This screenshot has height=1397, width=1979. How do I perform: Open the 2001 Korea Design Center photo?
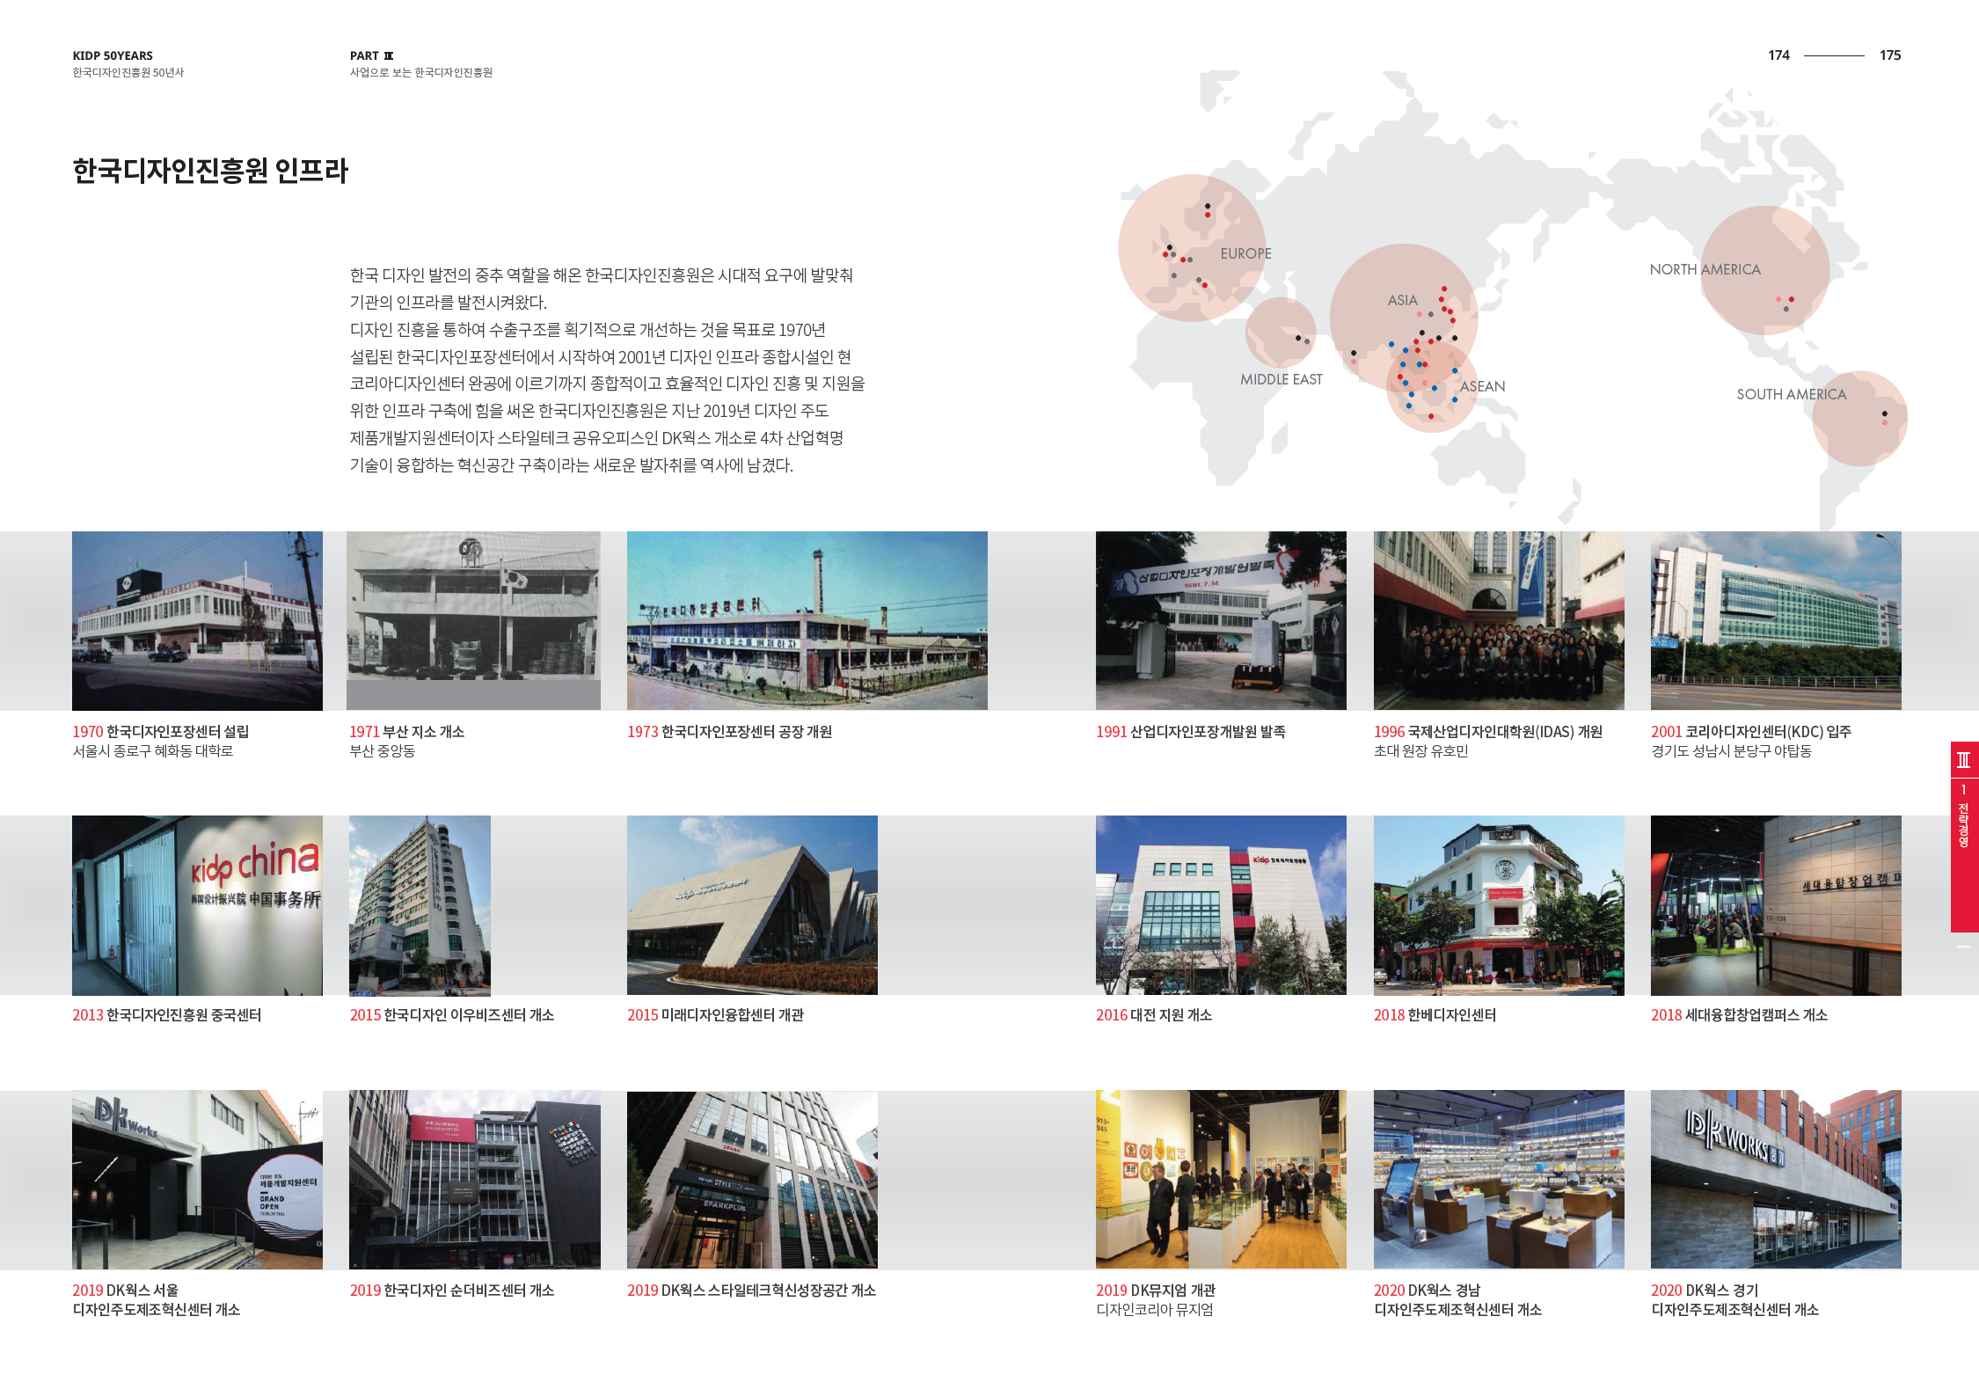(1776, 620)
